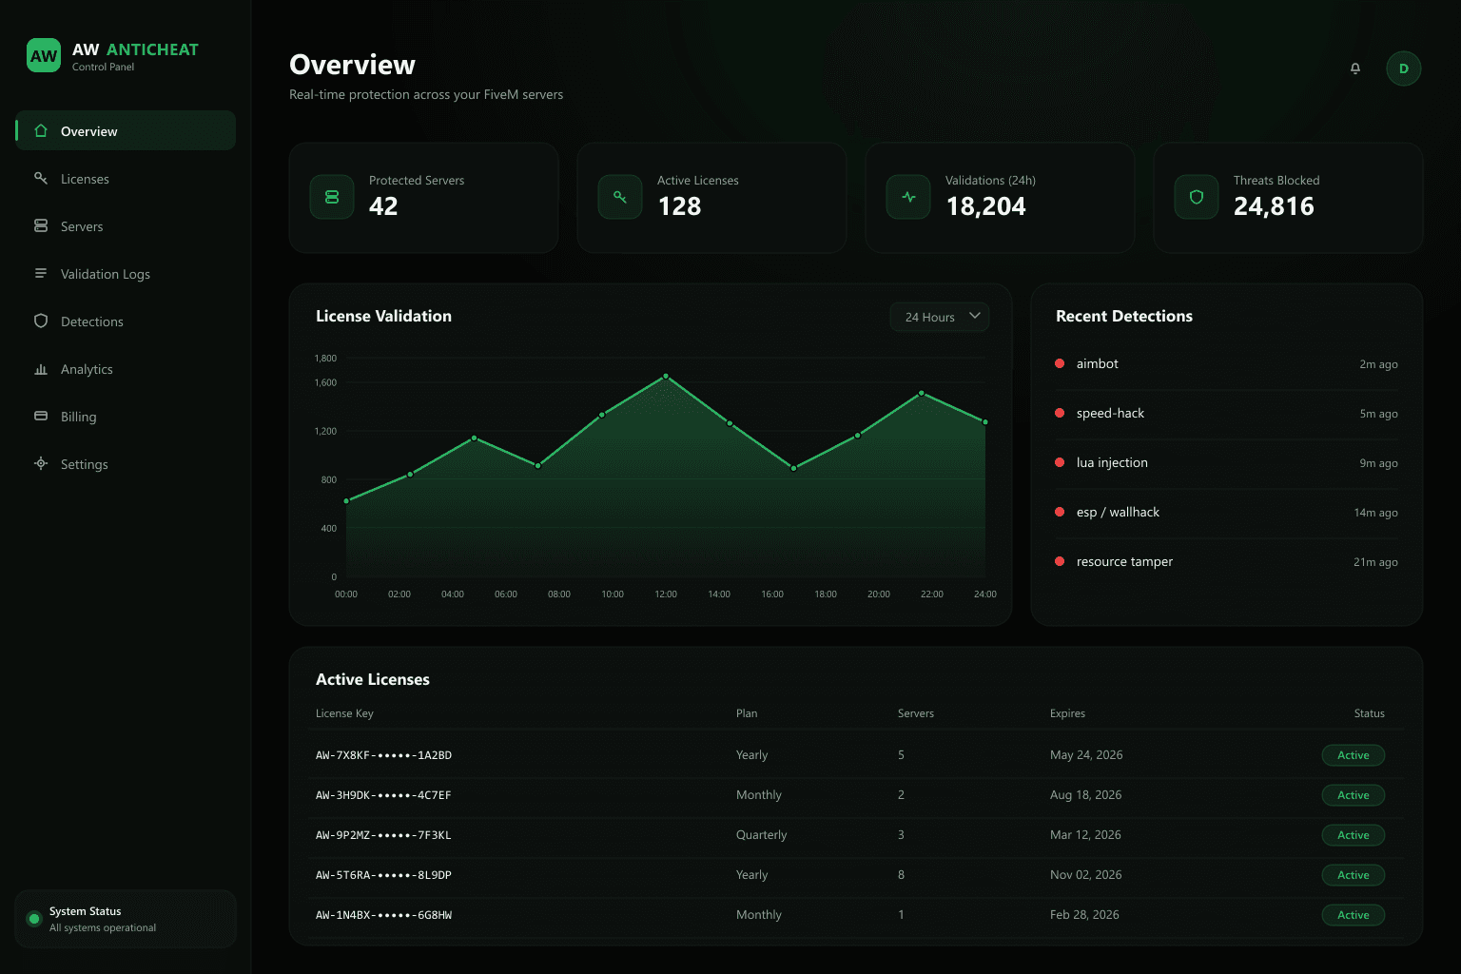Select the chart data point at 16:00
This screenshot has width=1461, height=974.
793,468
